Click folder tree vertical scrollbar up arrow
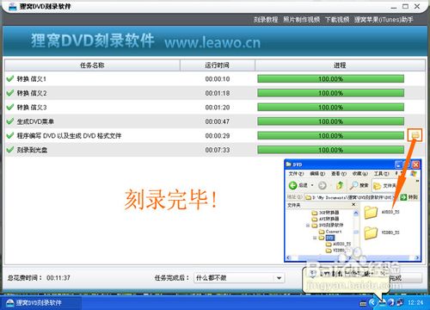 click(356, 213)
